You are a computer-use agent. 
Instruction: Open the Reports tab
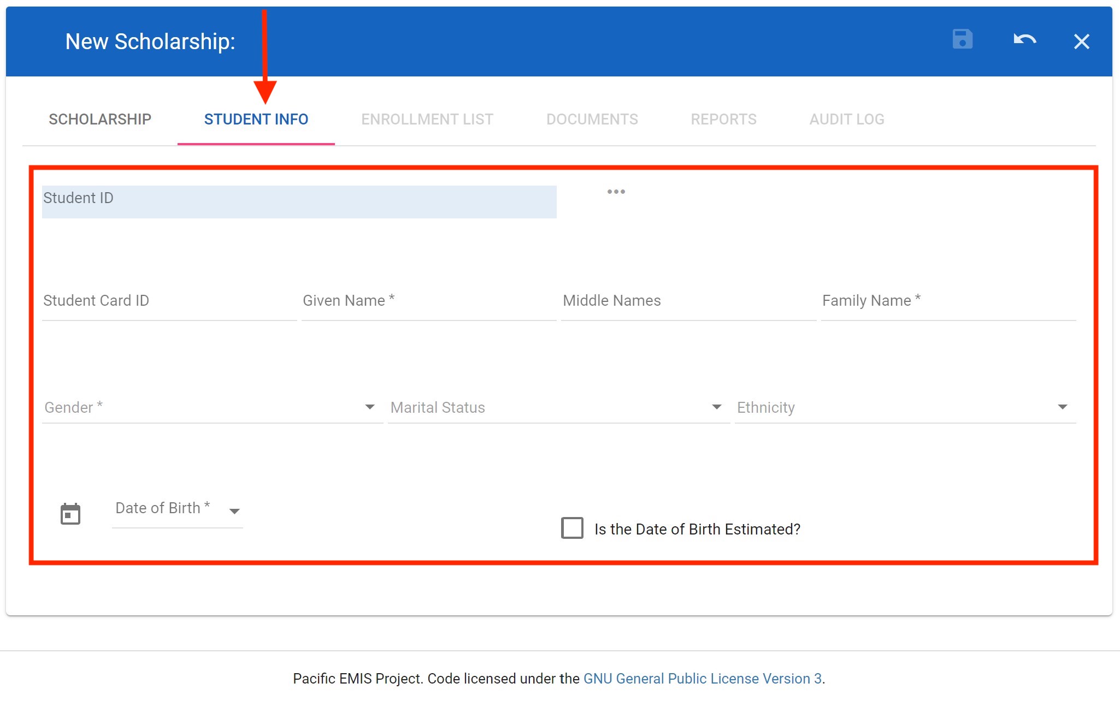[x=723, y=119]
